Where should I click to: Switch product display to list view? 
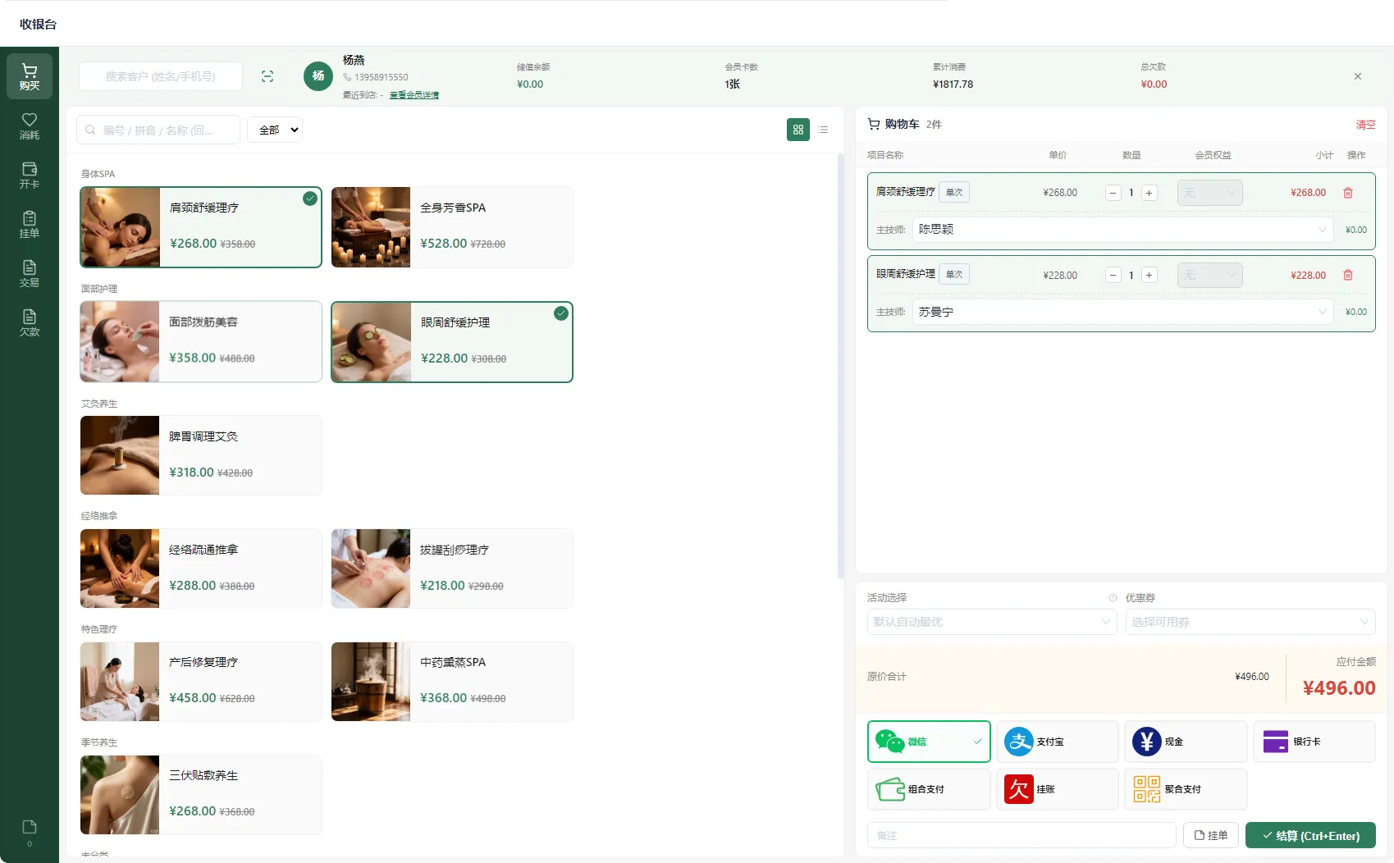pyautogui.click(x=823, y=130)
